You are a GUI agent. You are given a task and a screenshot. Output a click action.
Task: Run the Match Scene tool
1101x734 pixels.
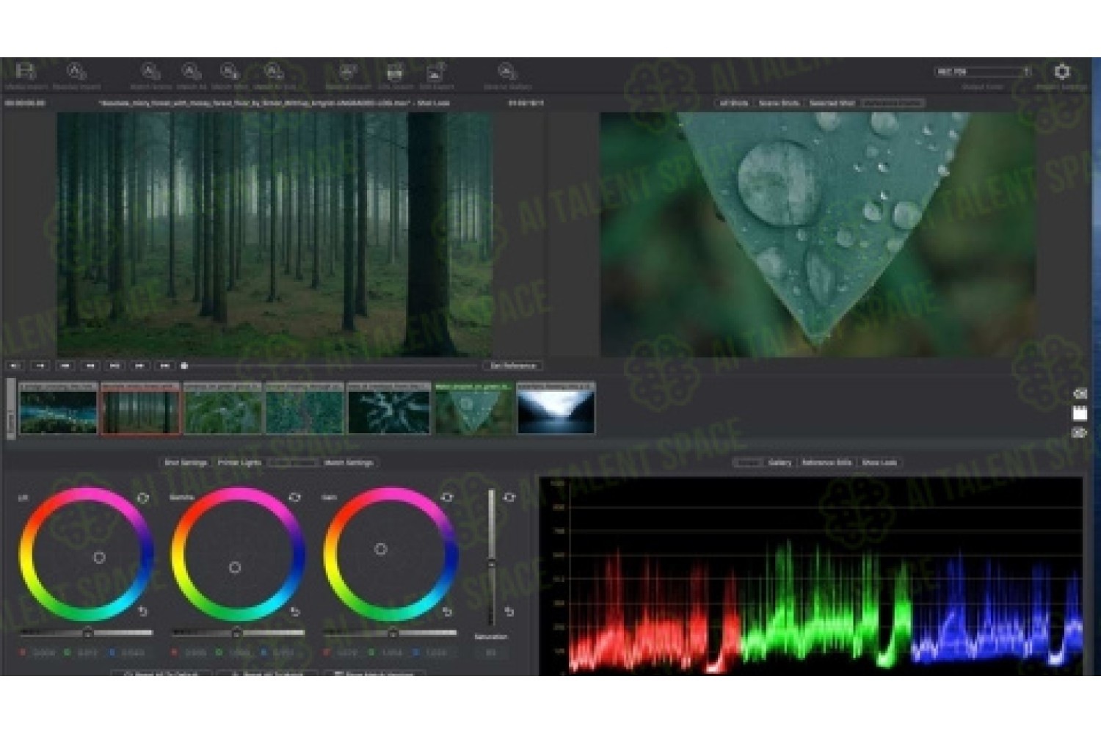(150, 72)
